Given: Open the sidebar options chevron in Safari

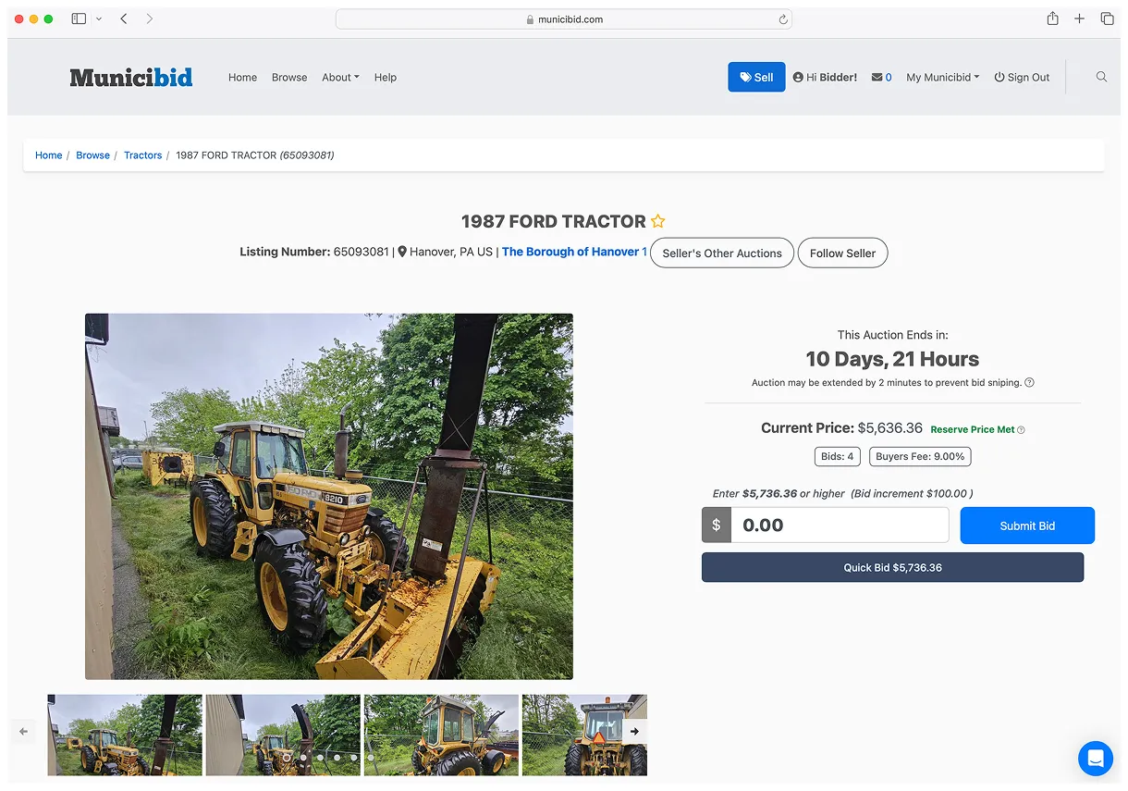Looking at the screenshot, I should [x=98, y=19].
